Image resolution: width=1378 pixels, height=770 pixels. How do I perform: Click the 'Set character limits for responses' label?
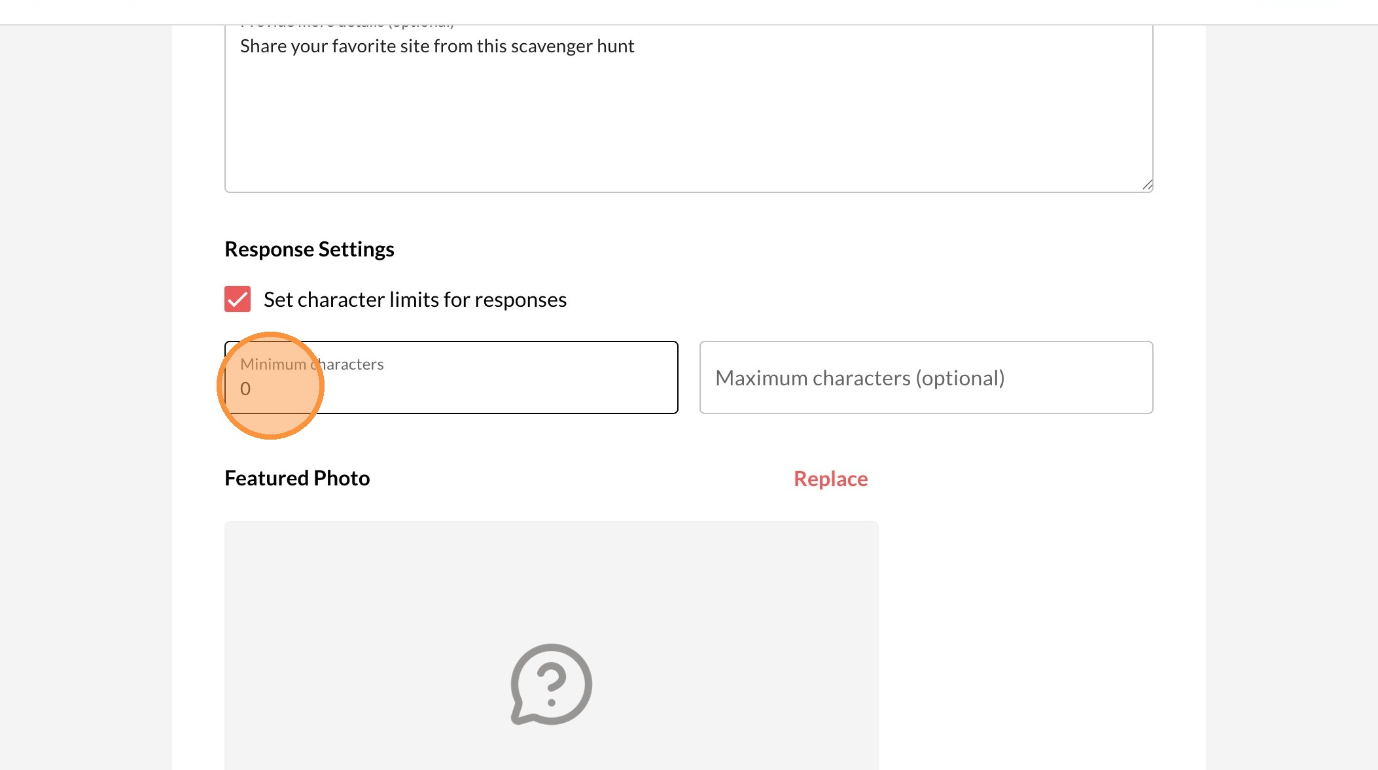415,300
